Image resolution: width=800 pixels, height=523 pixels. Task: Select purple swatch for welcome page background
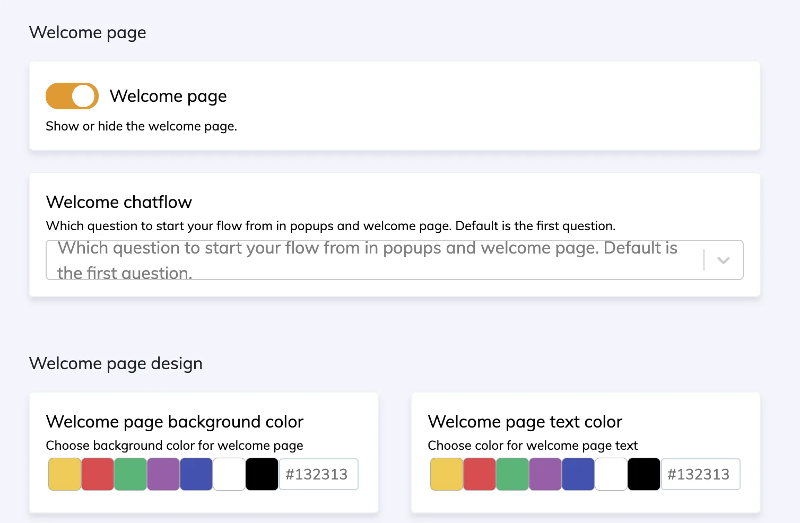tap(163, 474)
